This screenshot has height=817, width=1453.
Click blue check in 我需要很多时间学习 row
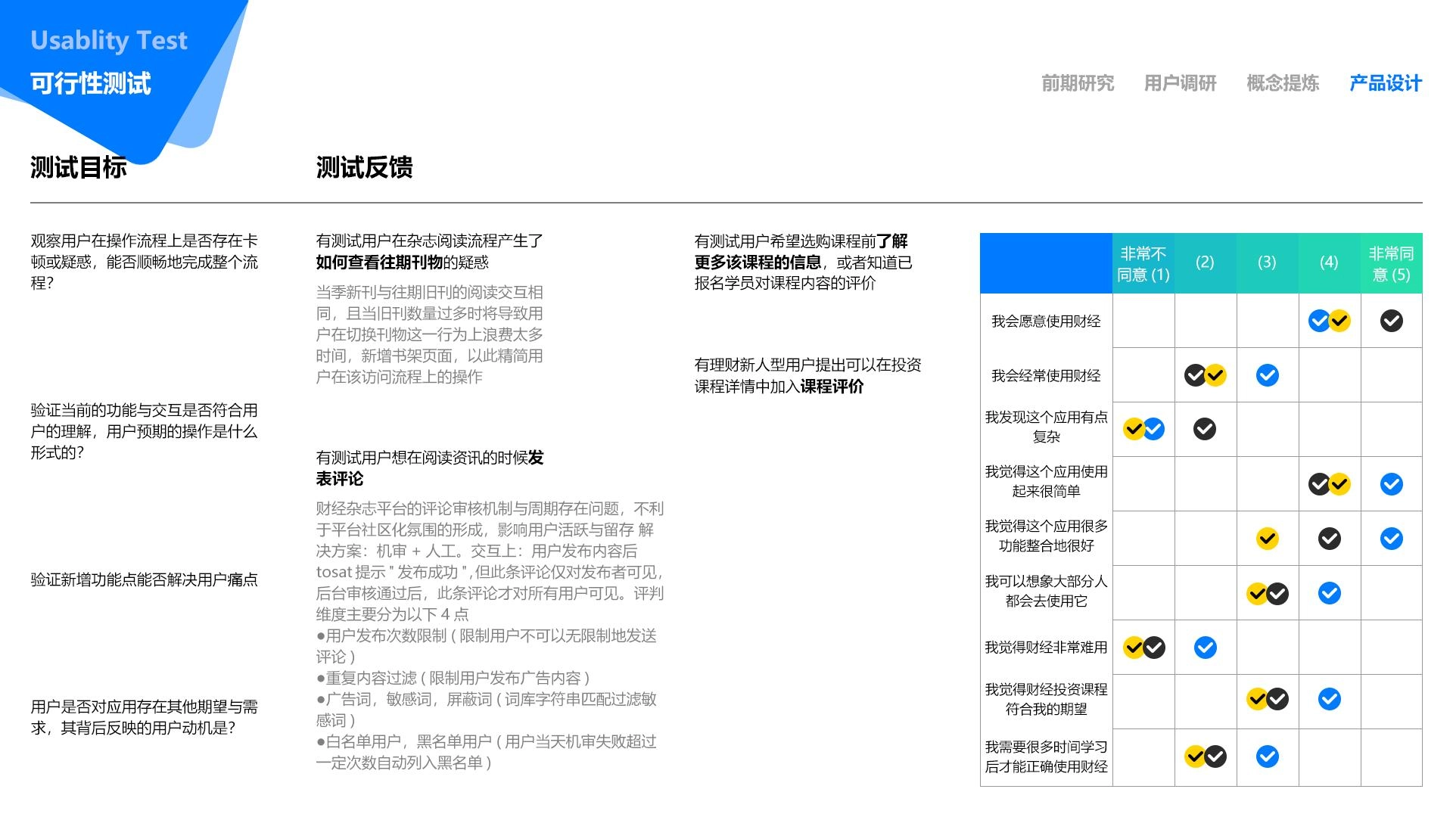(1267, 756)
